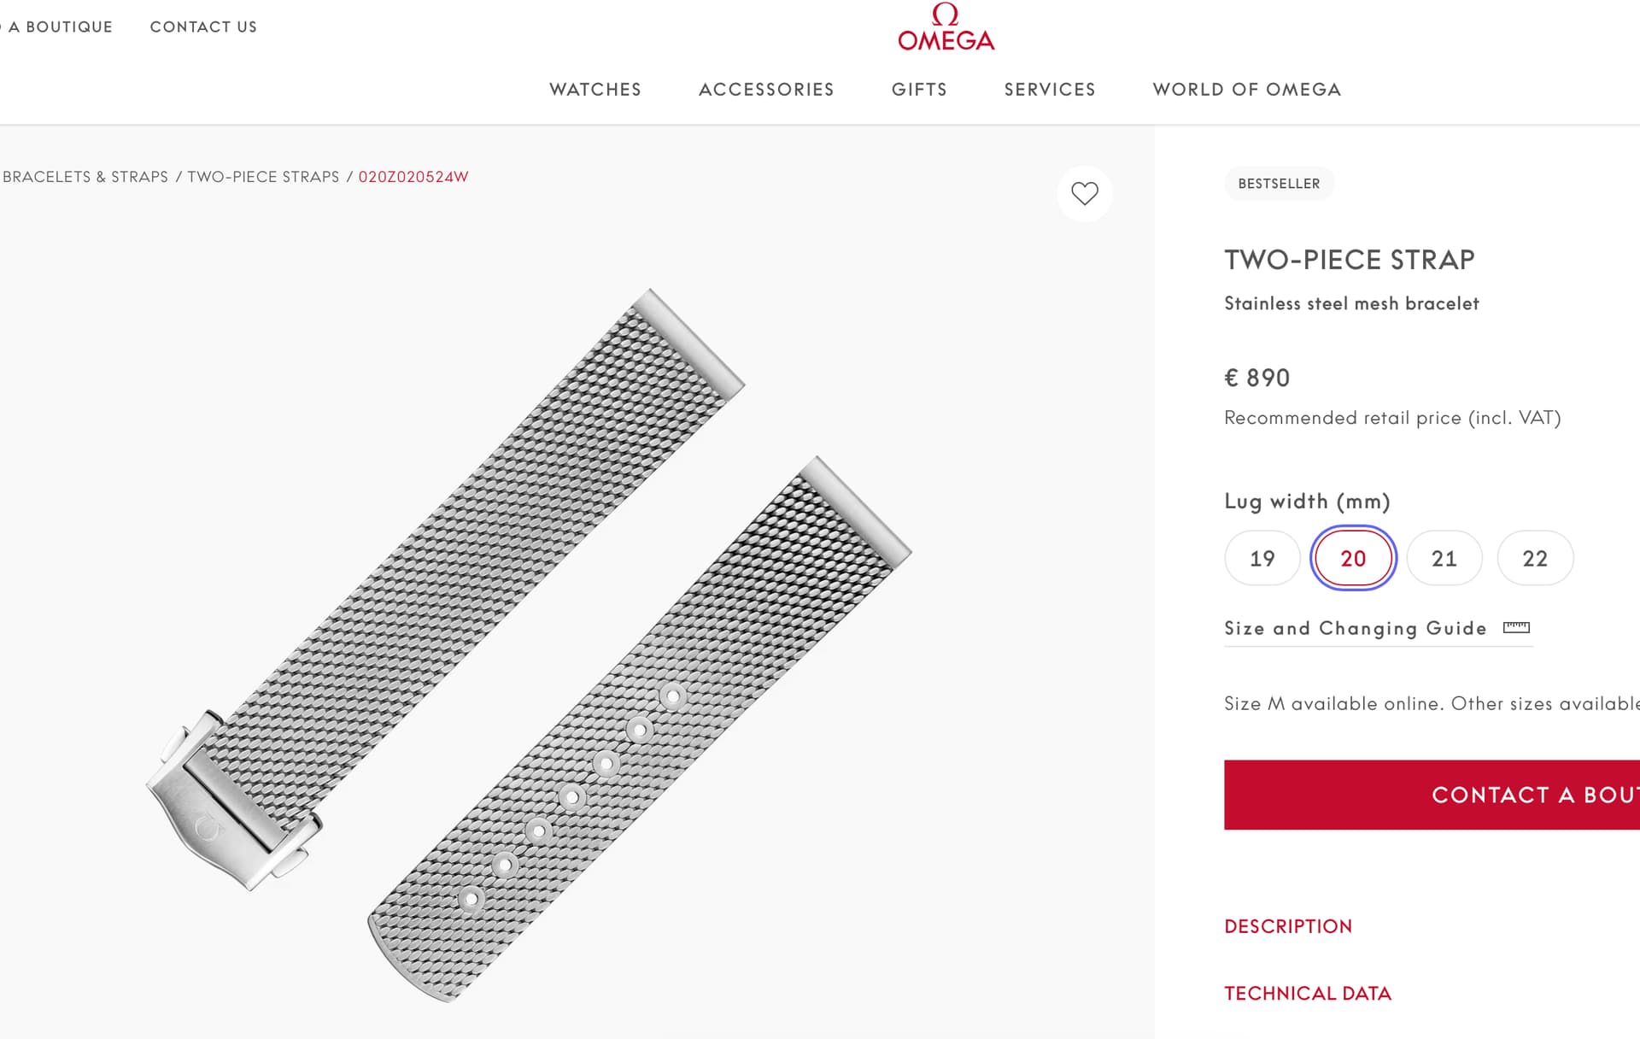This screenshot has width=1640, height=1039.
Task: Select lug width 19
Action: (1262, 559)
